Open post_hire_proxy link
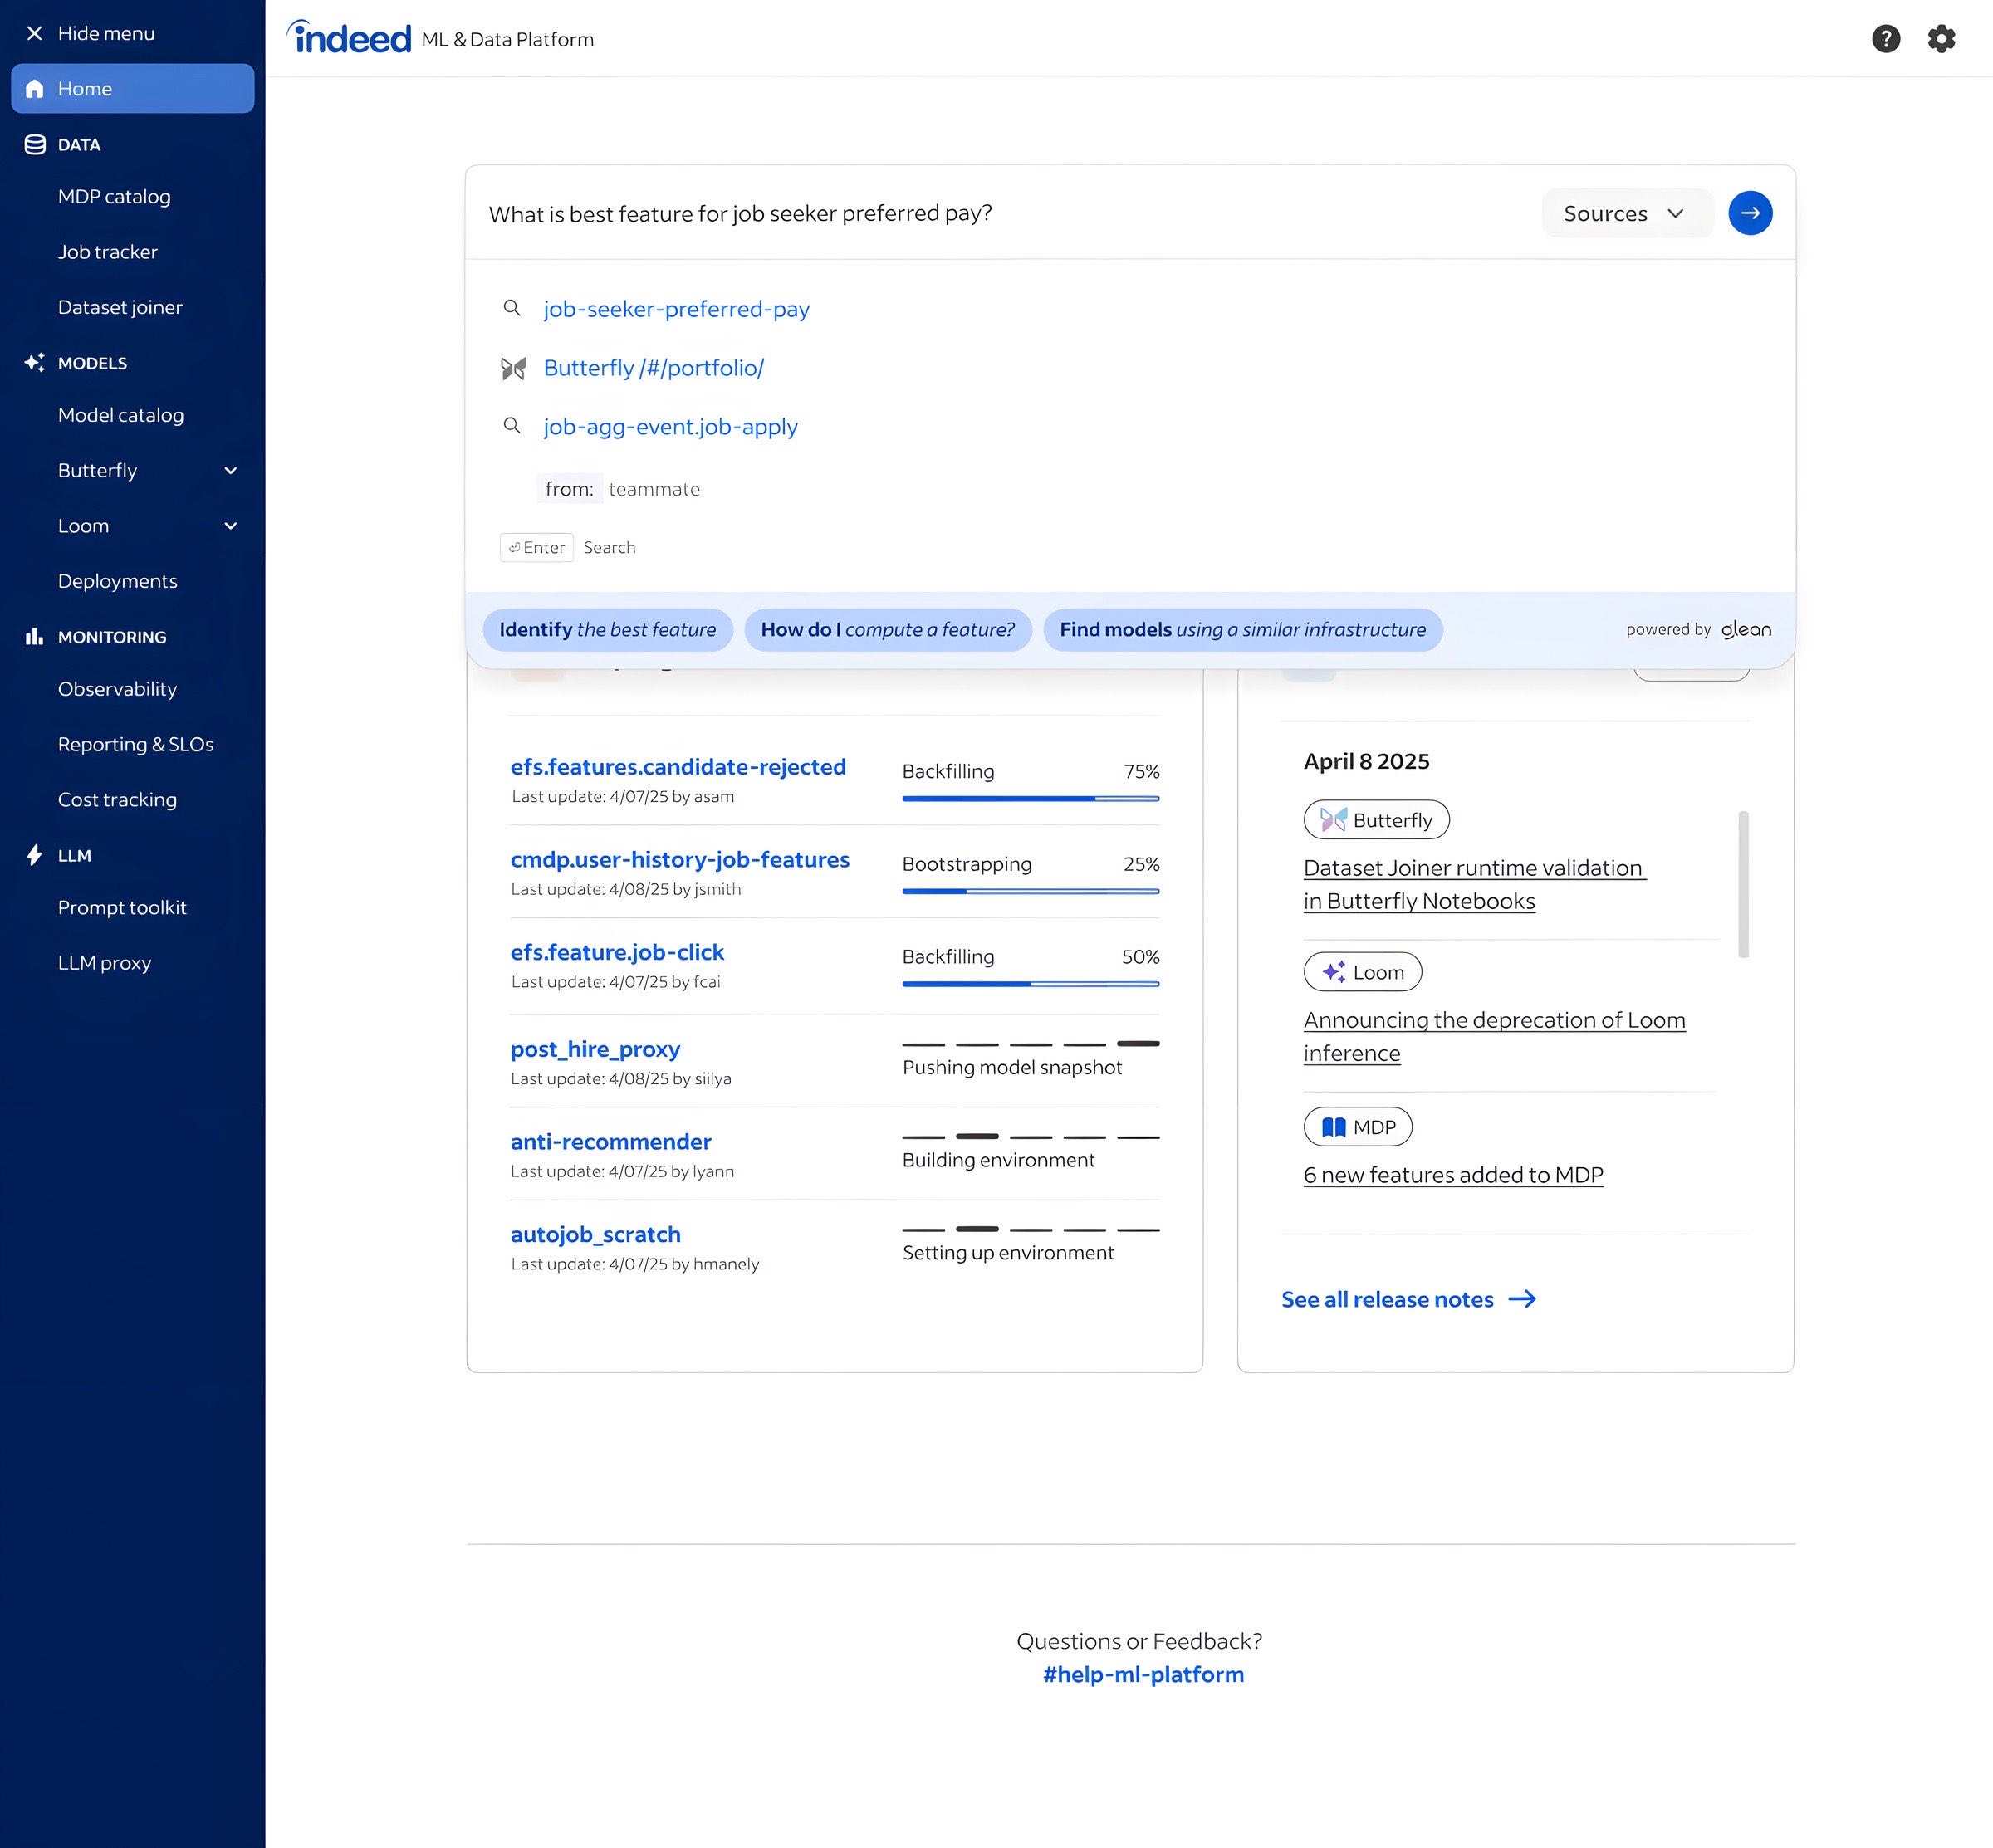Screen dimensions: 1993x1848 595,1049
